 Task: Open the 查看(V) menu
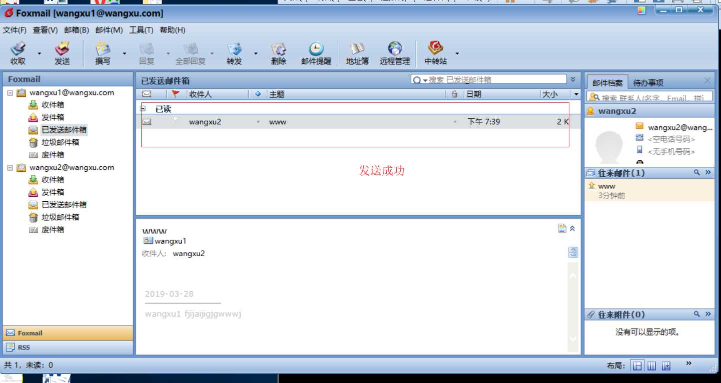(45, 30)
